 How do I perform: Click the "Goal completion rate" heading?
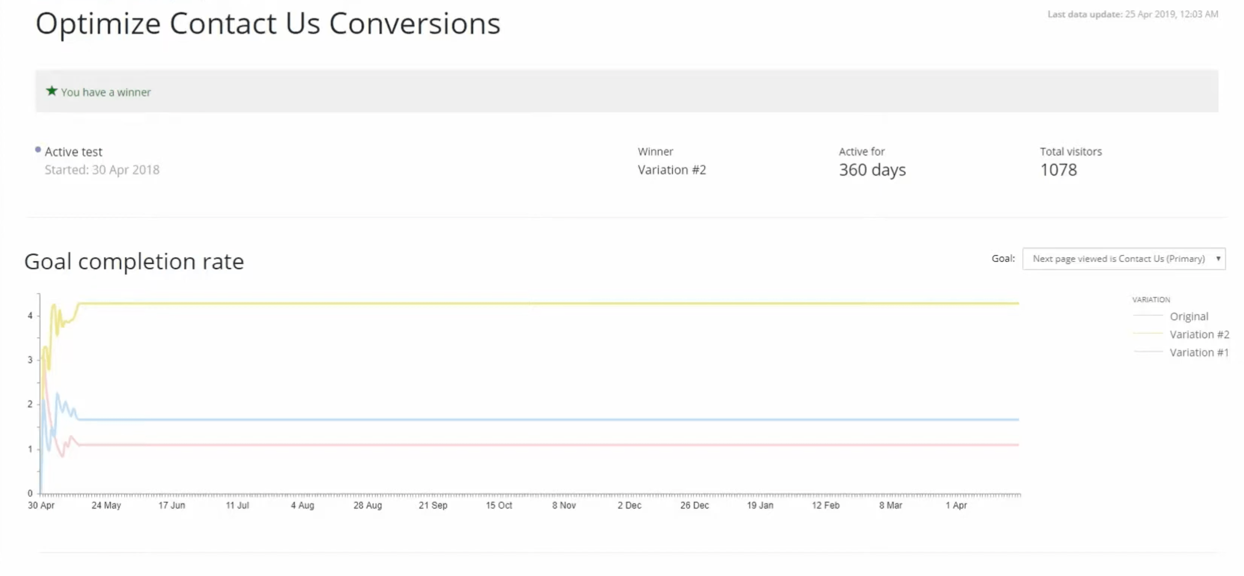[x=134, y=262]
